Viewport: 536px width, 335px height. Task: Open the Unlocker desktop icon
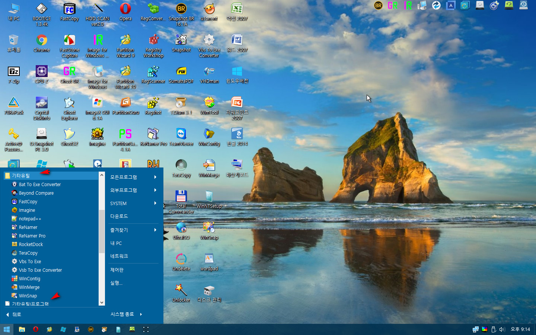point(181,293)
